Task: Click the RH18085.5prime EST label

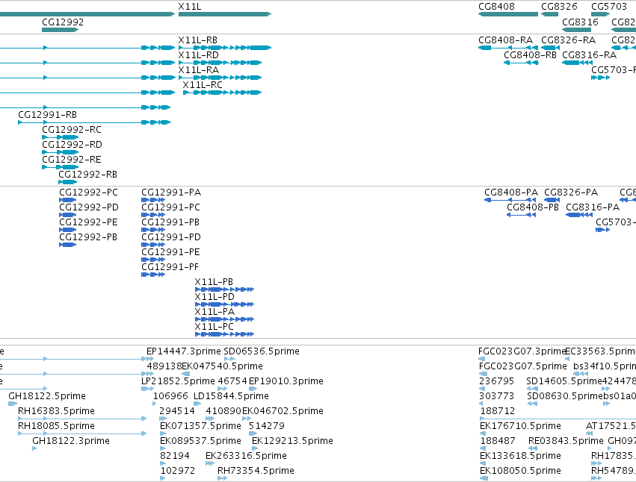Action: [56, 426]
